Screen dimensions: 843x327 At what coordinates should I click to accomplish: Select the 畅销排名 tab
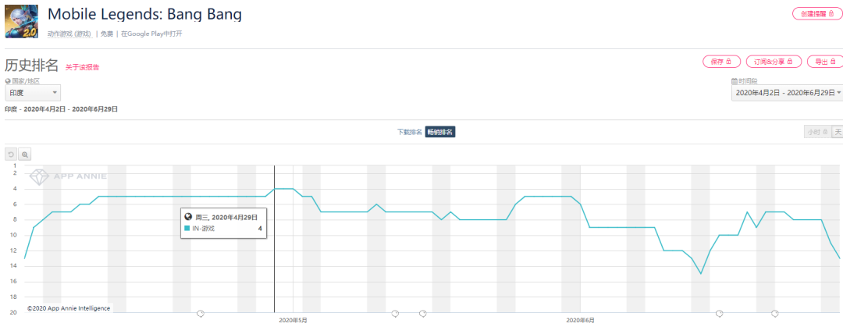(x=440, y=132)
